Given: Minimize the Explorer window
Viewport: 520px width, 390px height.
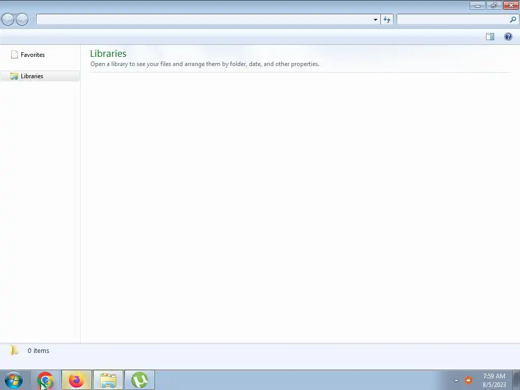Looking at the screenshot, I should coord(477,5).
